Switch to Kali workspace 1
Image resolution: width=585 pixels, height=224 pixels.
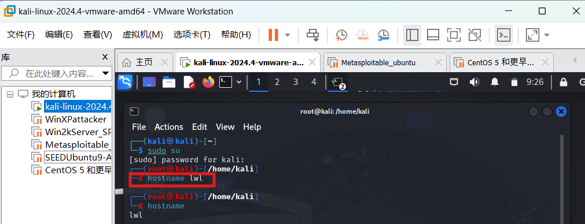point(259,82)
